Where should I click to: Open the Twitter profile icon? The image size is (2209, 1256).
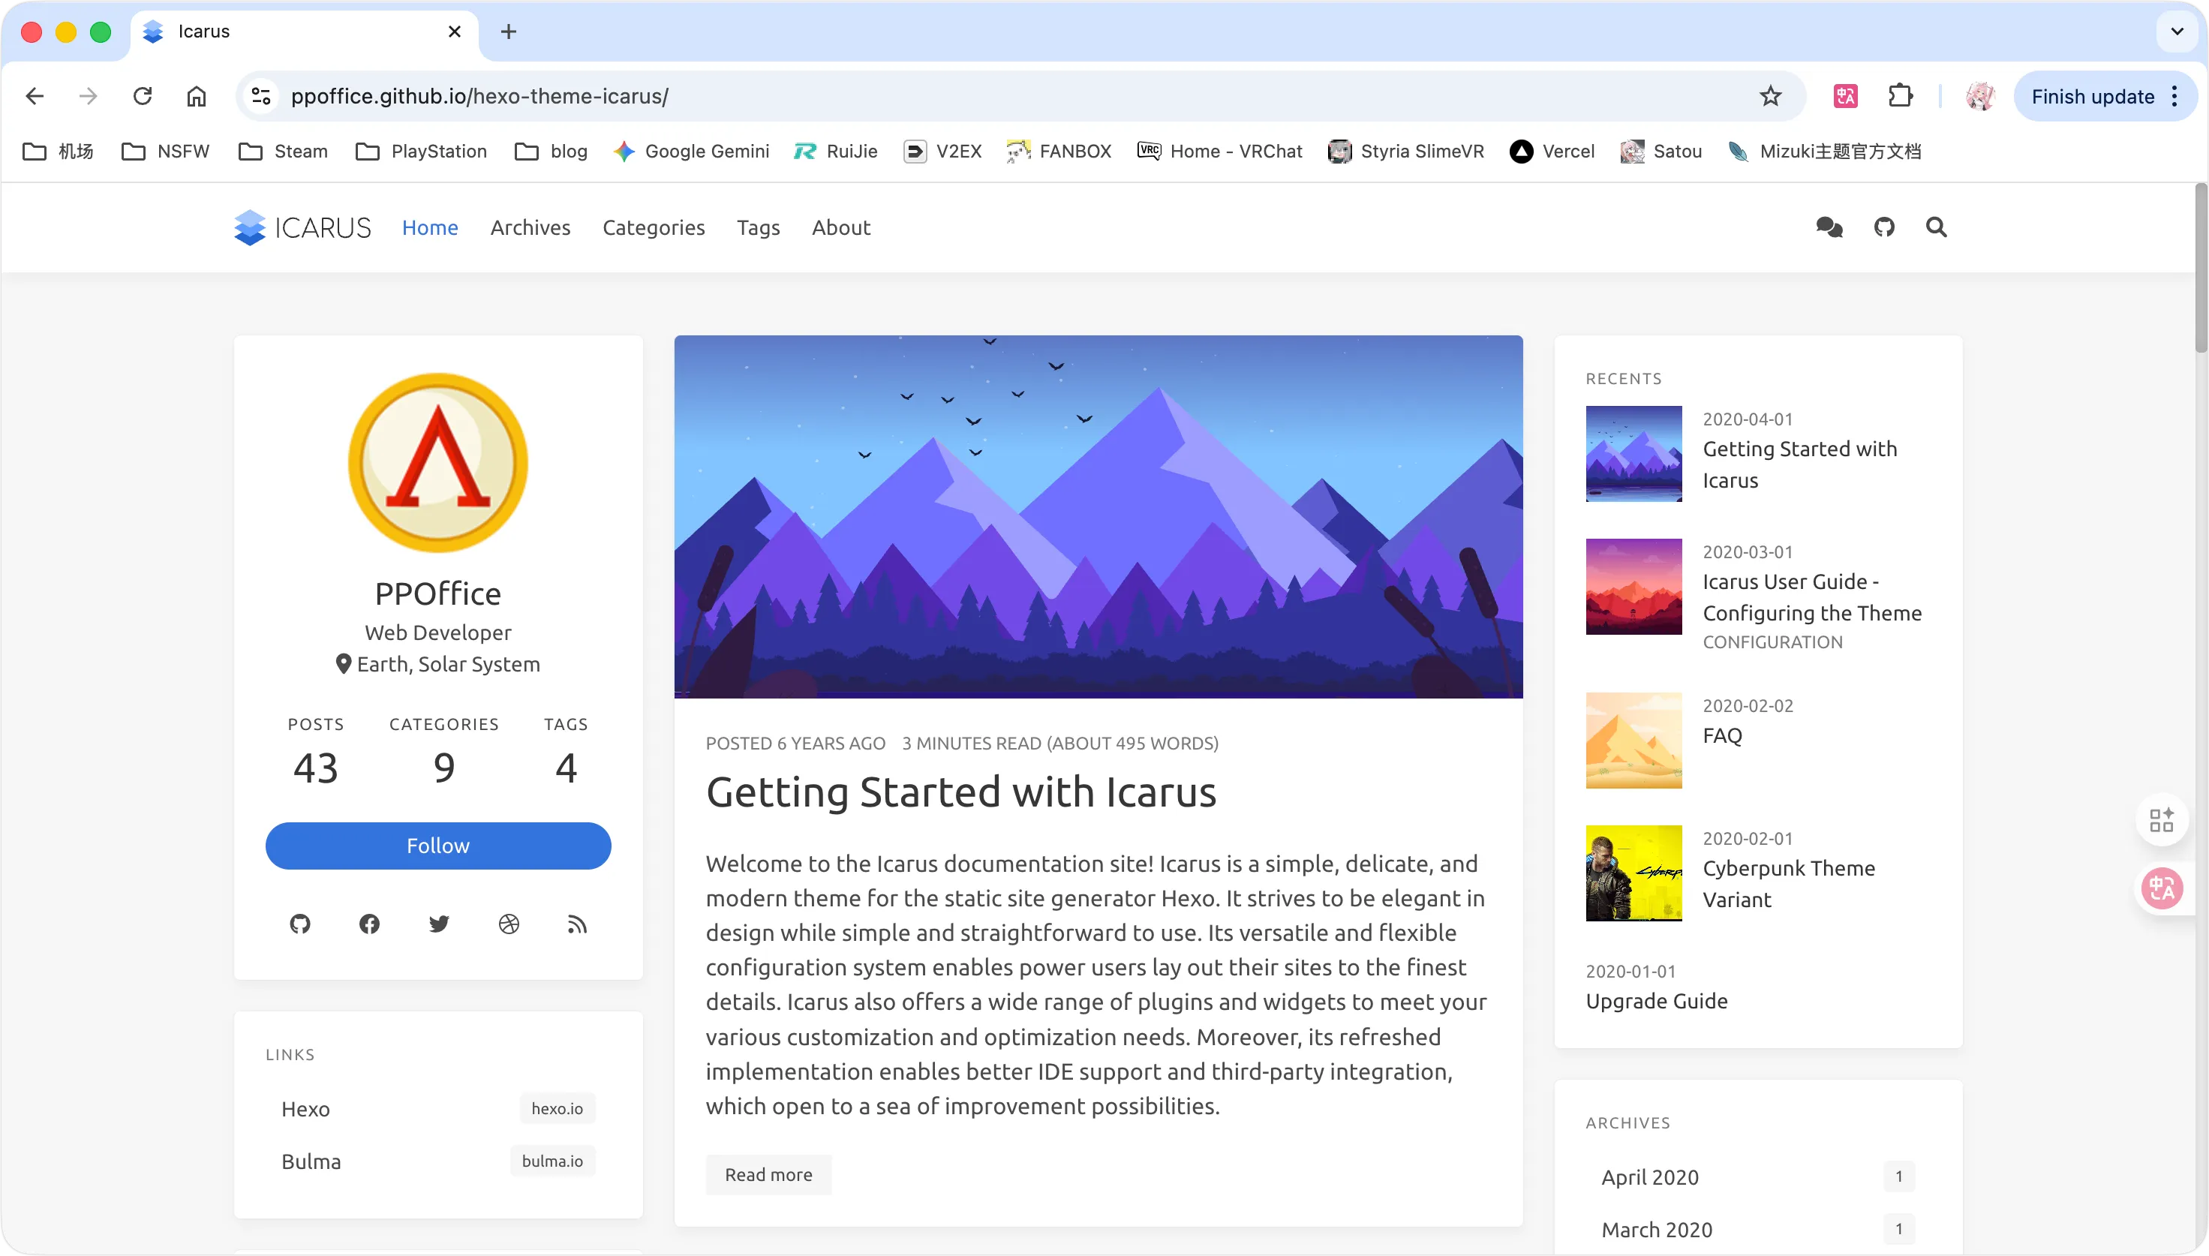click(x=439, y=924)
